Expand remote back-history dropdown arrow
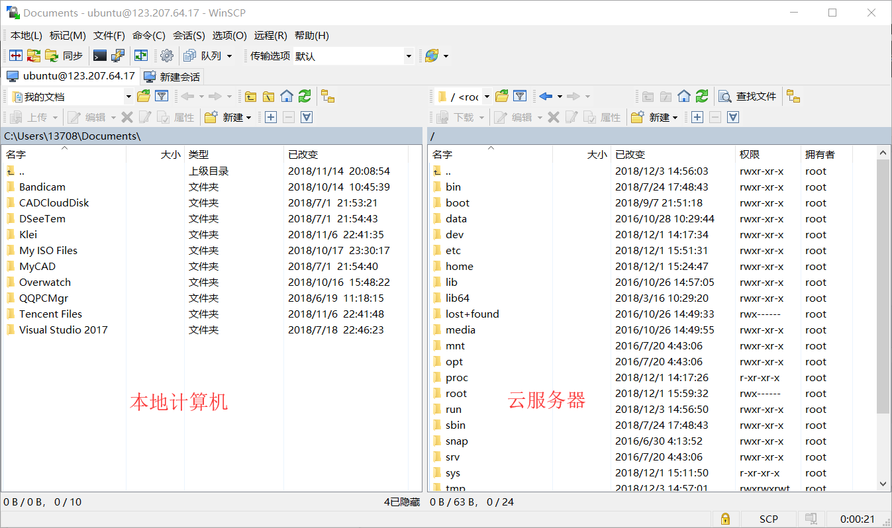892x528 pixels. coord(560,97)
